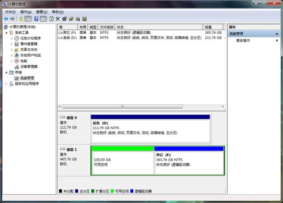Select the 计算机管理(本地) root node icon

coord(6,27)
